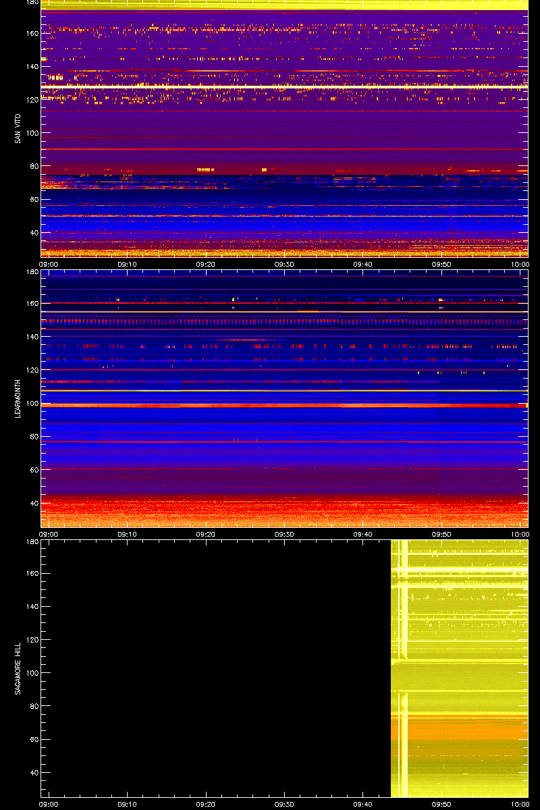Screen dimensions: 540x810
Task: Select the 10:00 label under San Vito plot
Action: click(520, 265)
